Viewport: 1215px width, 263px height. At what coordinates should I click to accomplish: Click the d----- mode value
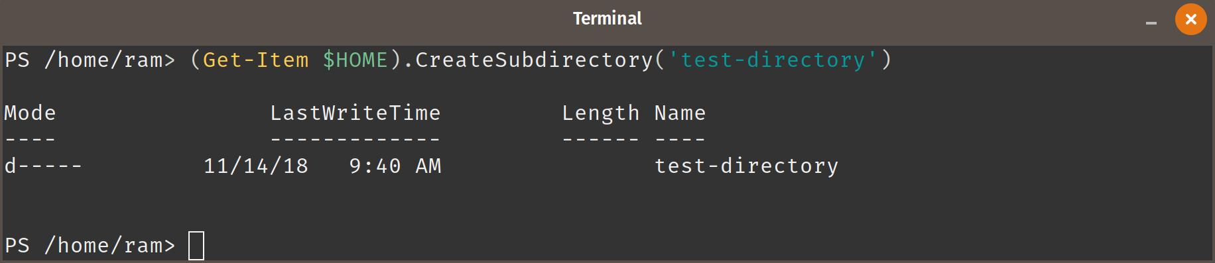(44, 166)
